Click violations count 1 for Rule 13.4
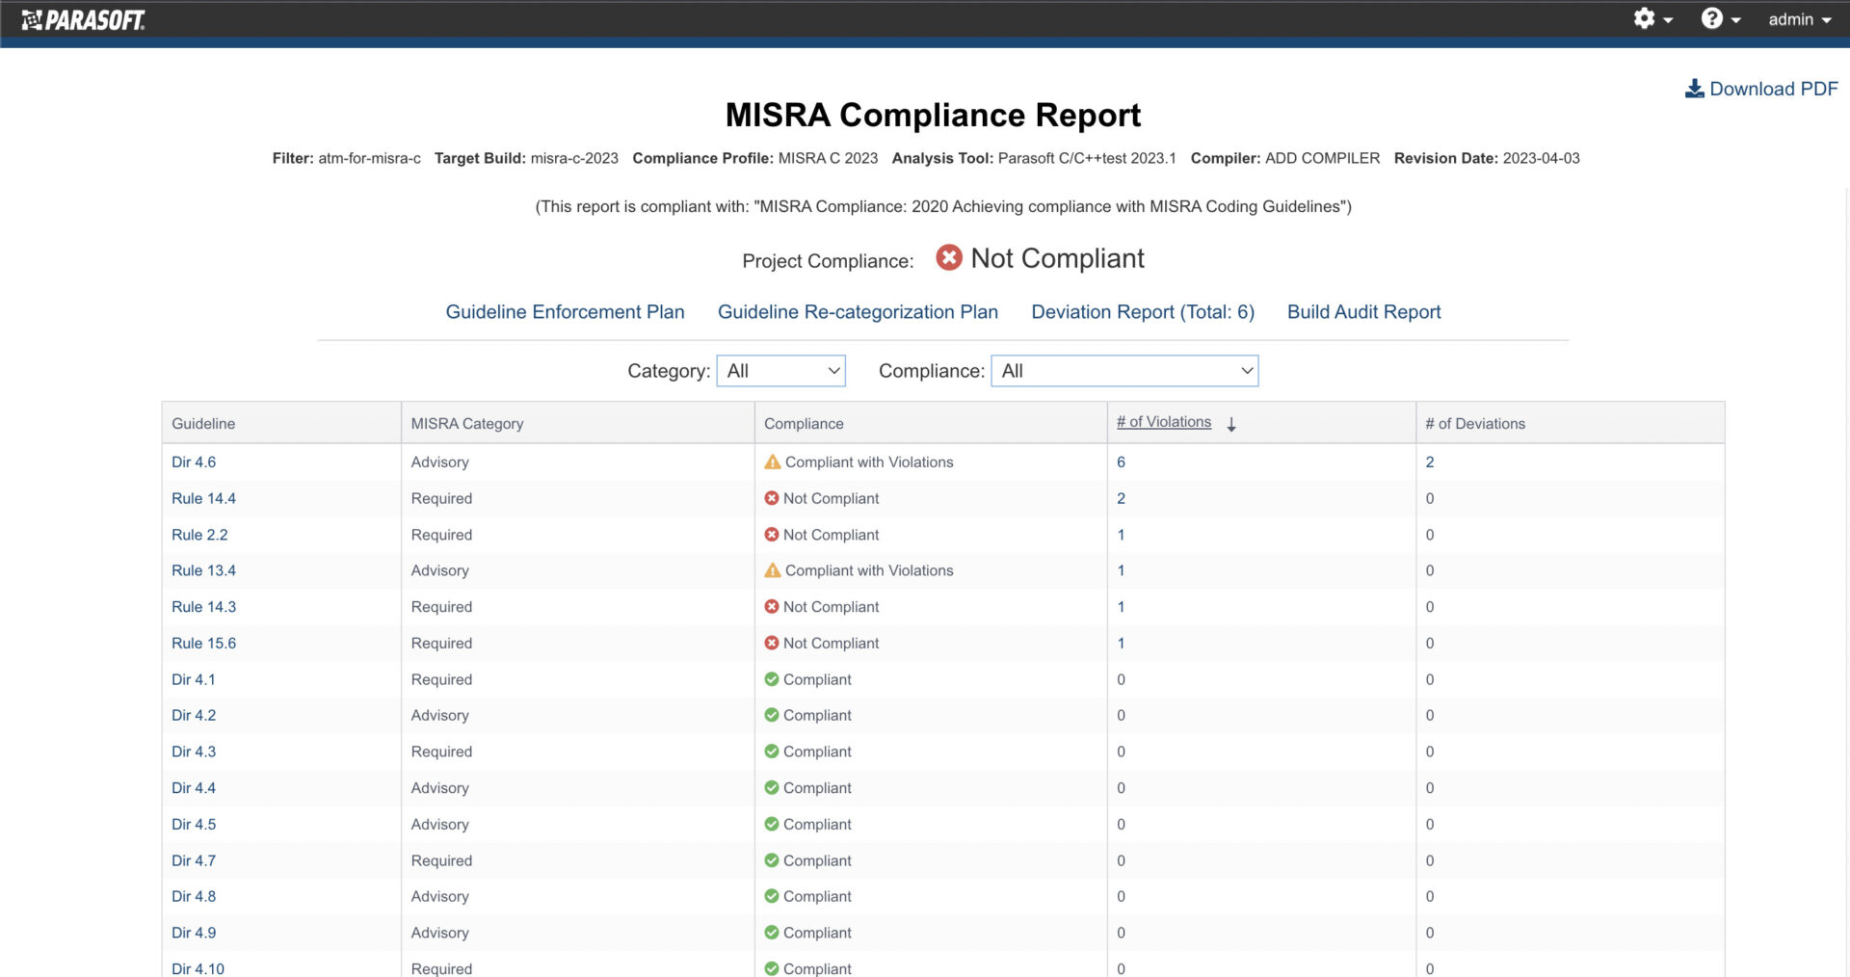 [1121, 570]
